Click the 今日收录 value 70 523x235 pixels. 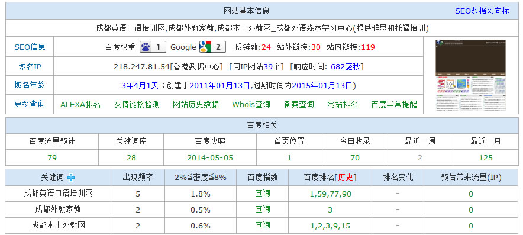click(355, 158)
